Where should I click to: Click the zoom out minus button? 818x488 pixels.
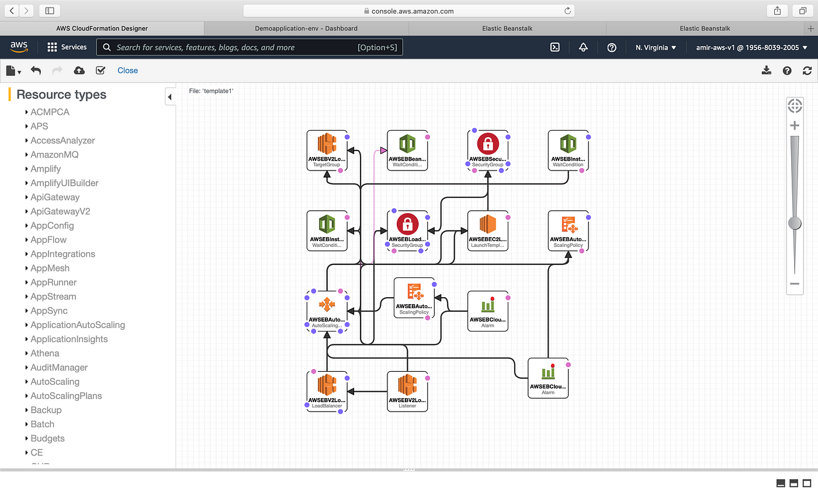(x=795, y=284)
